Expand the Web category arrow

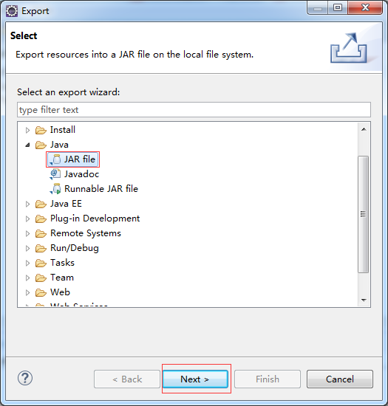pos(28,292)
